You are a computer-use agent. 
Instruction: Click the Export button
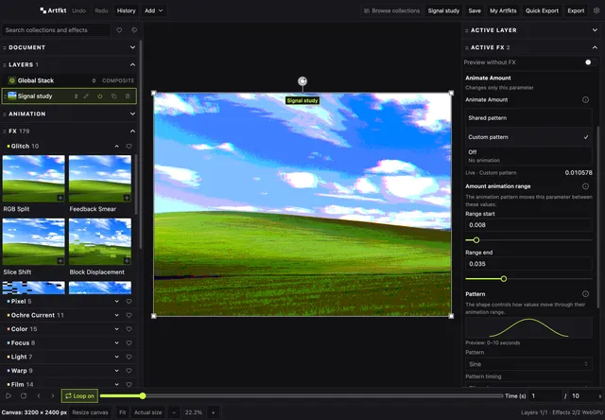coord(576,10)
